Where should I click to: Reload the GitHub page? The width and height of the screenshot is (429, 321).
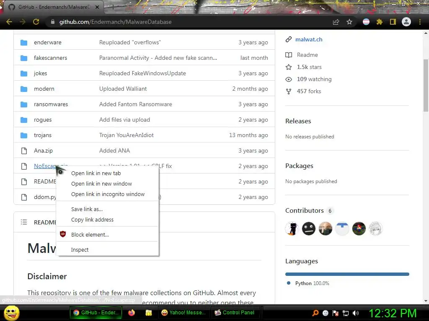(x=36, y=22)
